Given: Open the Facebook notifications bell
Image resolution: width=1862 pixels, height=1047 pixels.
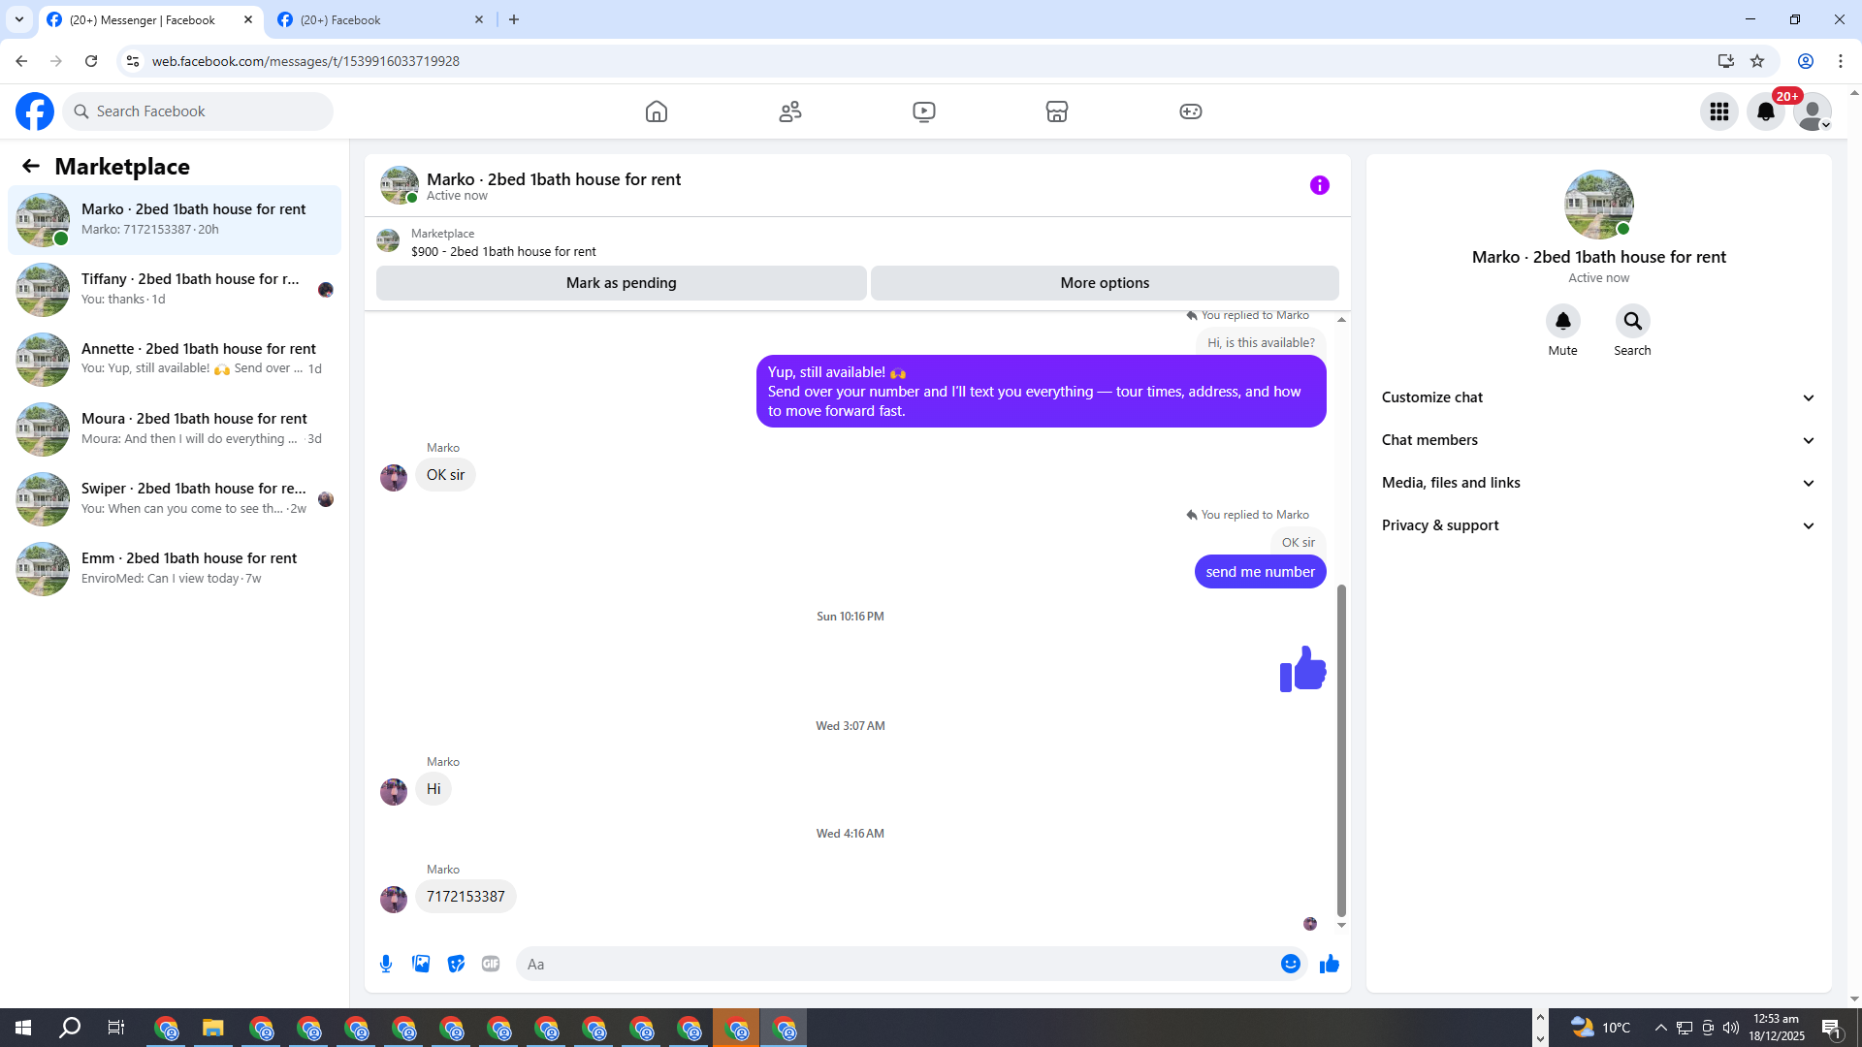Looking at the screenshot, I should coord(1765,111).
